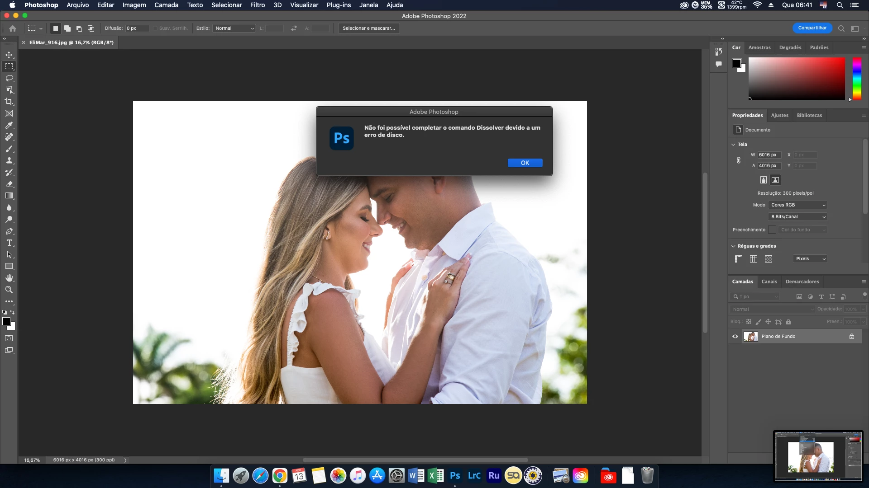Image resolution: width=869 pixels, height=488 pixels.
Task: Click the Difusão input field
Action: click(137, 28)
